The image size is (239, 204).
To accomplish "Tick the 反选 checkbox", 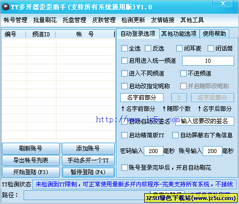I will point(148,49).
